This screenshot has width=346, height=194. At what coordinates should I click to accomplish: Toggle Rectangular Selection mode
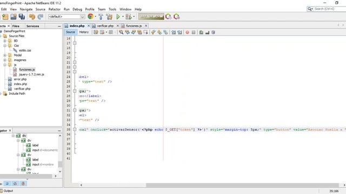pos(146,32)
